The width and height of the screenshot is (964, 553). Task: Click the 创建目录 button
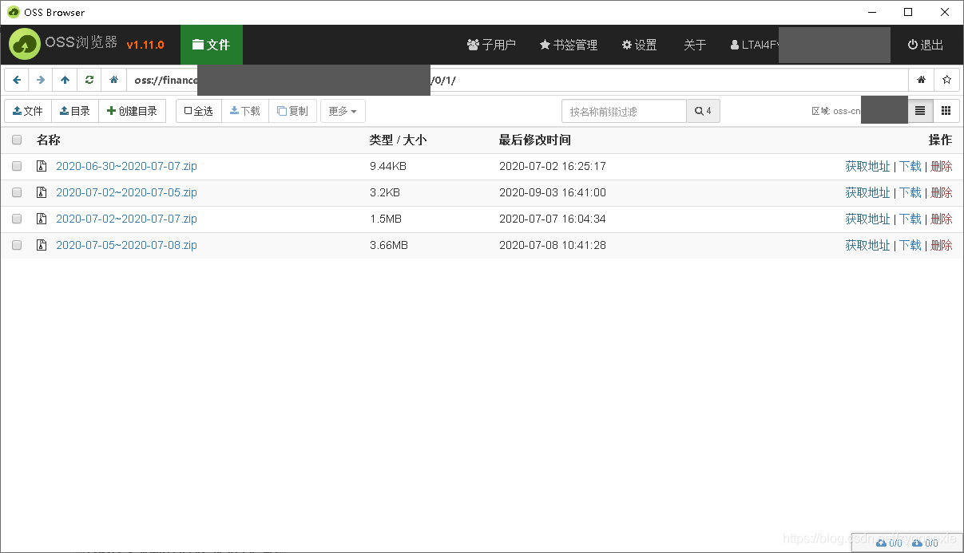(x=133, y=110)
